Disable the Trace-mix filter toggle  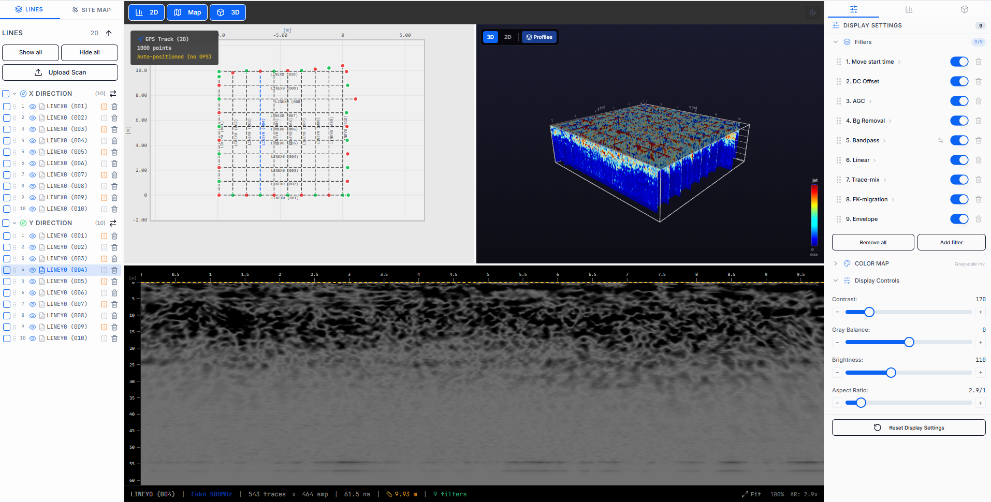pos(959,180)
